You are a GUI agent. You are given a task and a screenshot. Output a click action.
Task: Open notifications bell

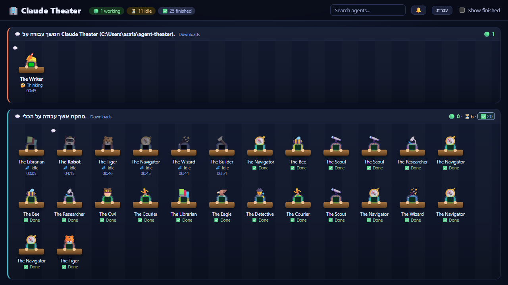418,10
